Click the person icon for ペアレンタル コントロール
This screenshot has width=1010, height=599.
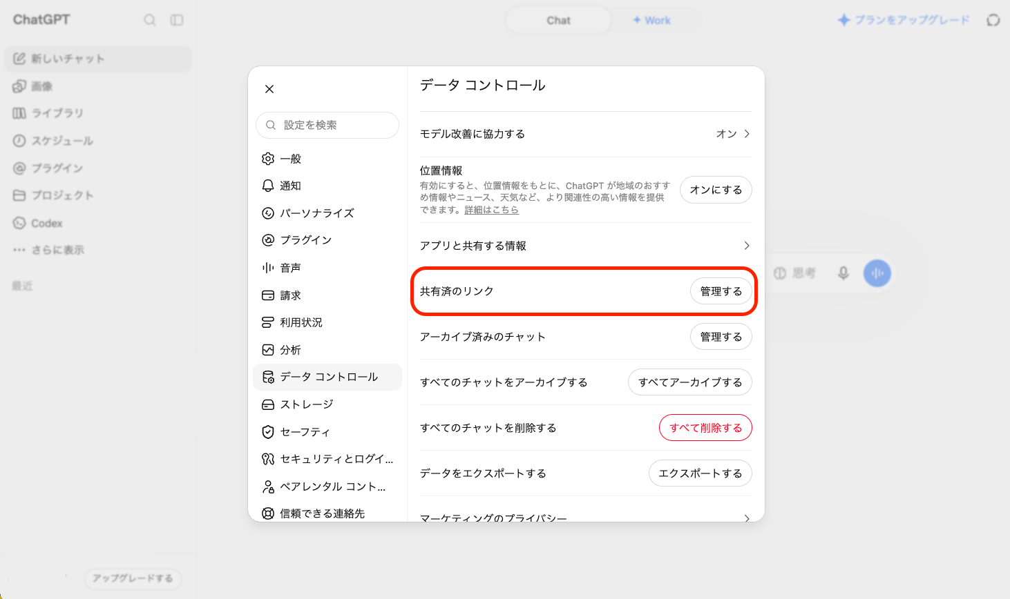(268, 487)
